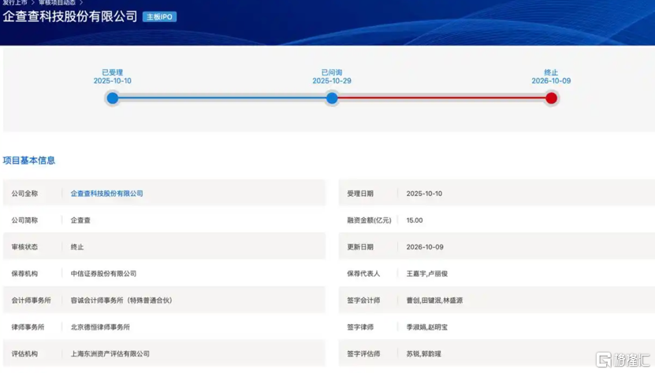Click the 审核状态 value 终止
Viewport: 655px width, 373px height.
coord(77,247)
